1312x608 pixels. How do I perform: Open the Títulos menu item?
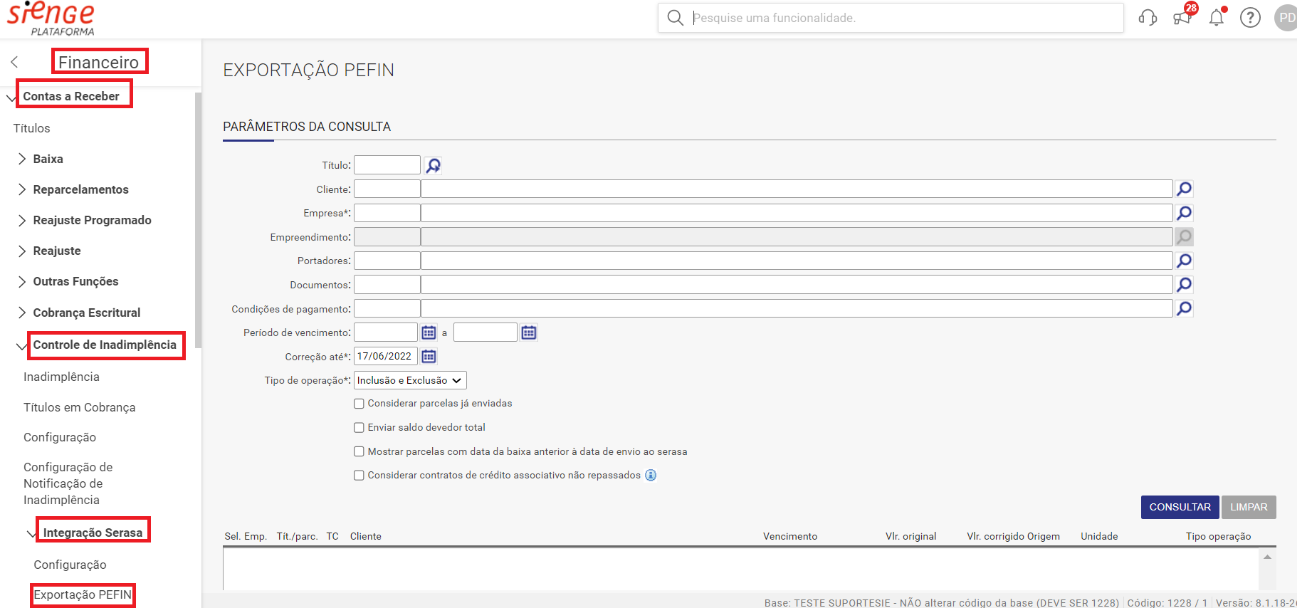(31, 128)
